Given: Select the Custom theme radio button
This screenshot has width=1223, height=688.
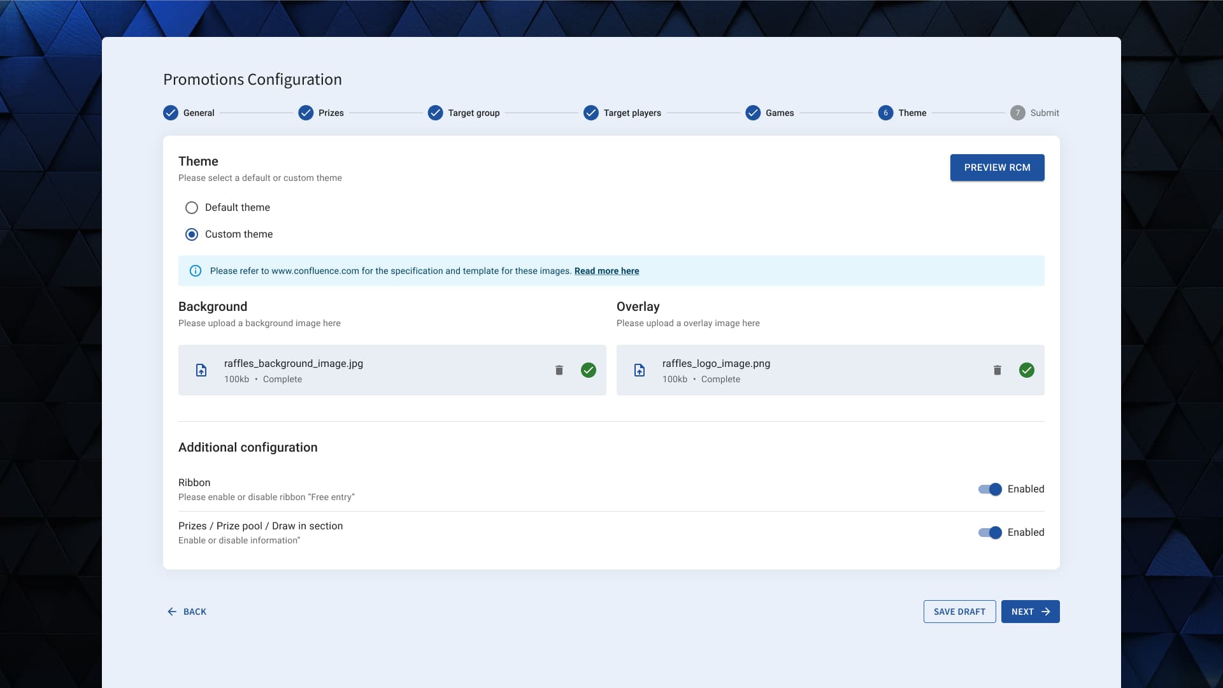Looking at the screenshot, I should coord(192,234).
